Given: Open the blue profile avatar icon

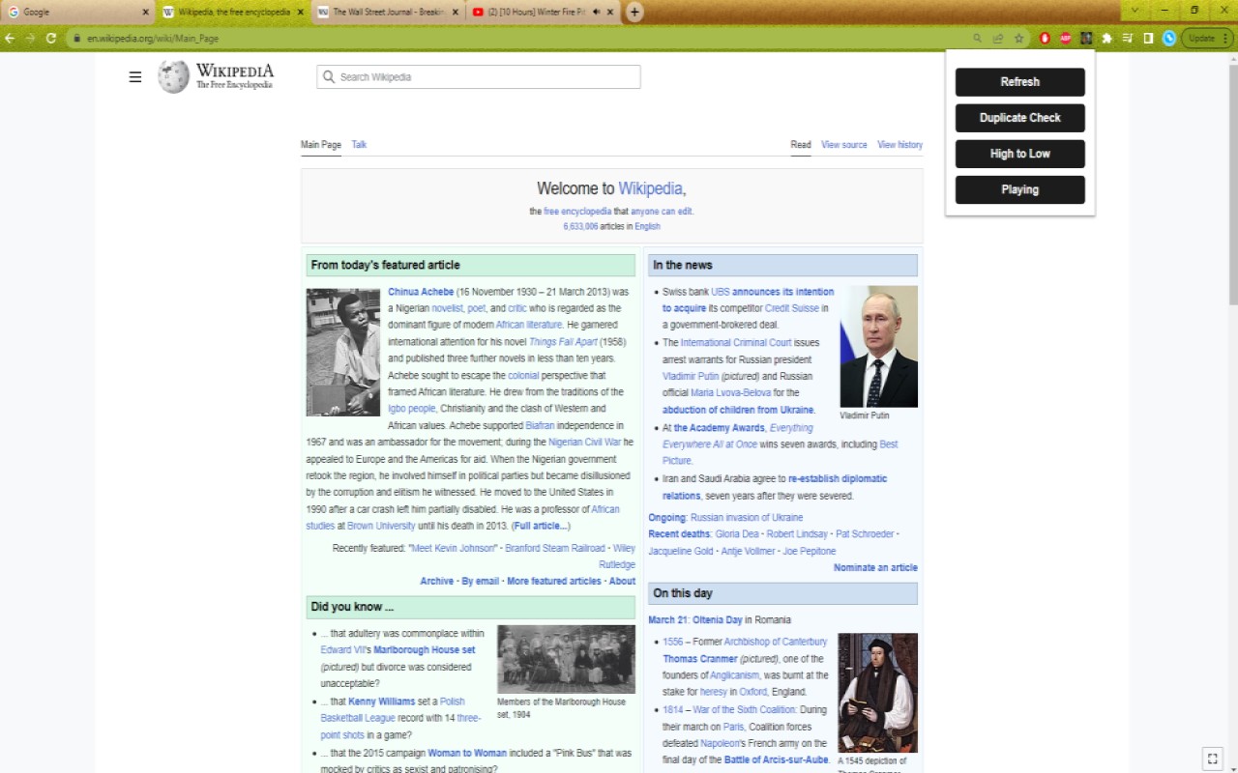Looking at the screenshot, I should pos(1168,39).
